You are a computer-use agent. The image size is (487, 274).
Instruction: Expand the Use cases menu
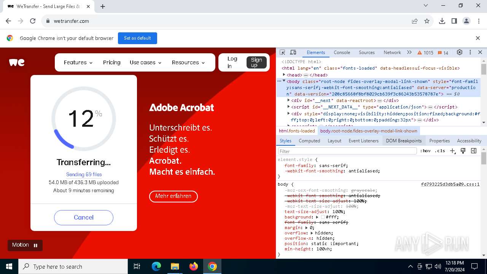click(x=145, y=62)
